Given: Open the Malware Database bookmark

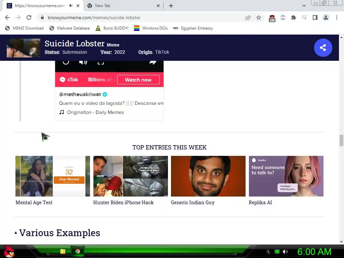Looking at the screenshot, I should (70, 28).
